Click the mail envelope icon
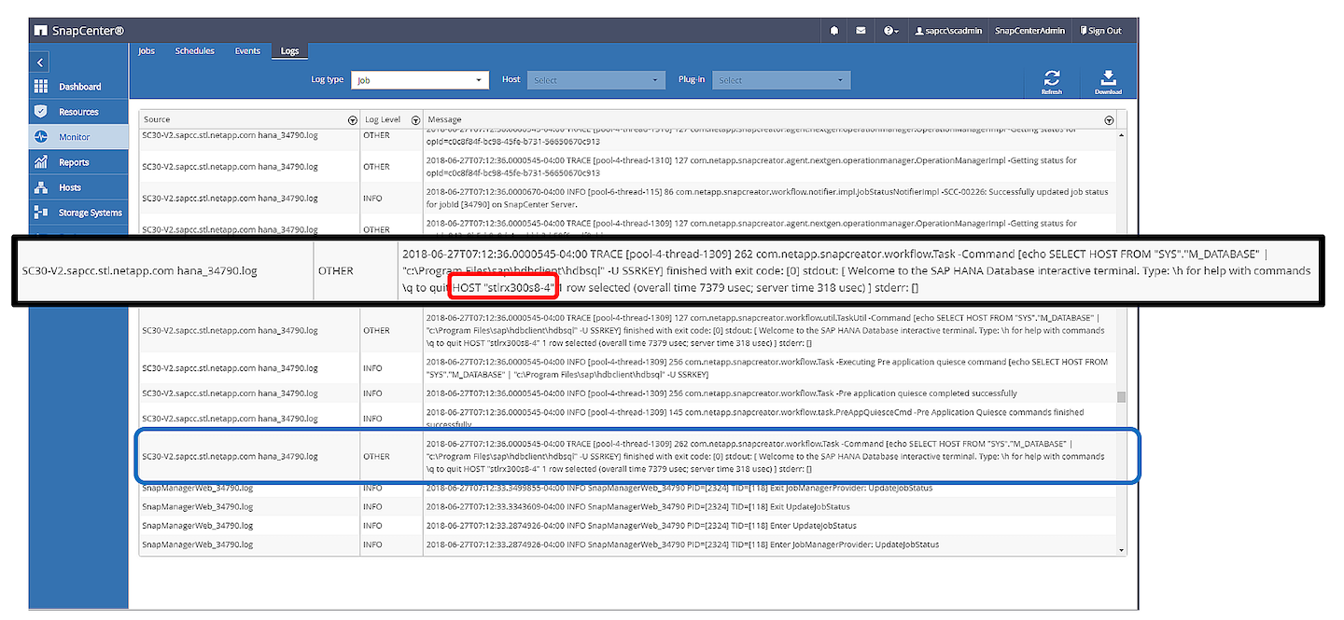 [861, 31]
